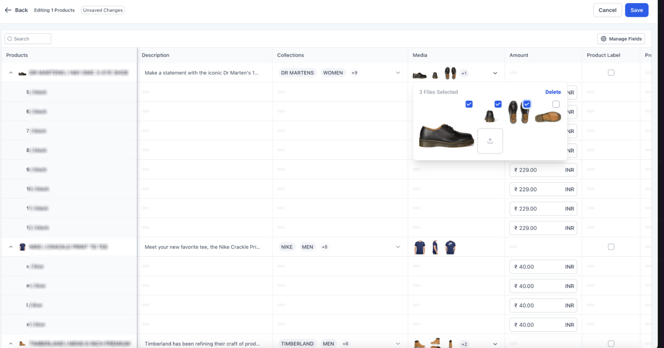Click the Collections column header

[291, 55]
